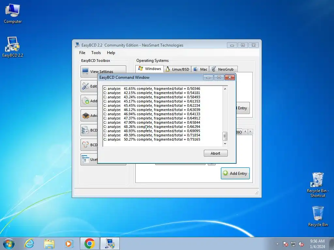Select the EasyBCD 2.2 desktop shortcut
The width and height of the screenshot is (334, 250).
click(13, 47)
